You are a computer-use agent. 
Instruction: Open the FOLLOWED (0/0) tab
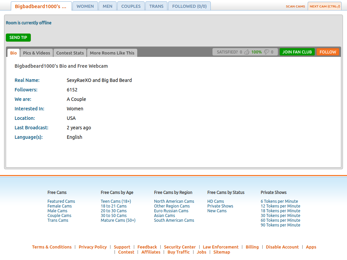click(x=189, y=6)
